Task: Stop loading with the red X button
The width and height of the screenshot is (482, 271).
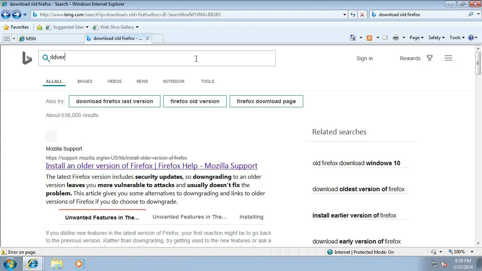Action: pyautogui.click(x=362, y=15)
